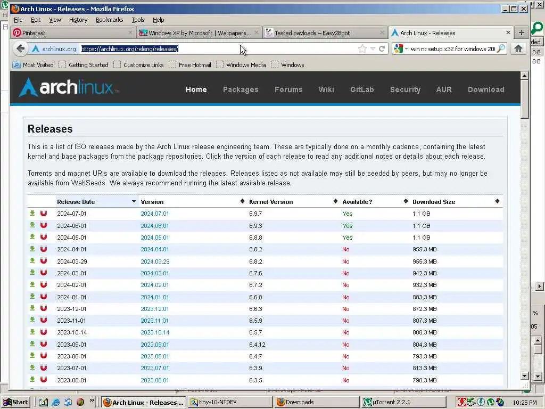Screen dimensions: 545x409
Task: Sort table by Download Size column
Action: (456, 202)
